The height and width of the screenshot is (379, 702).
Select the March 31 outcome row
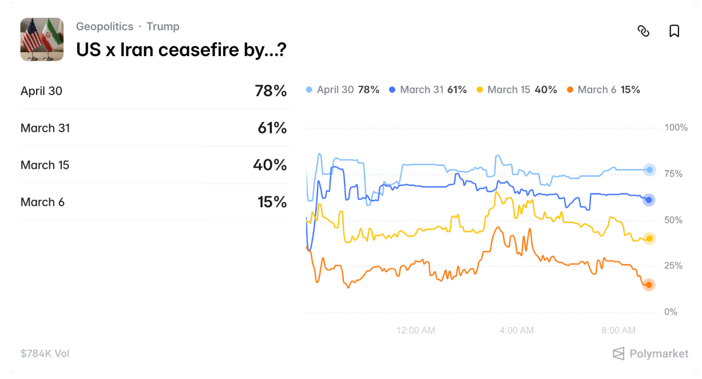pyautogui.click(x=153, y=128)
